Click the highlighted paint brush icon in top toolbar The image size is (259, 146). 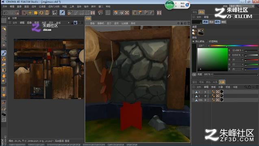(x=62, y=13)
